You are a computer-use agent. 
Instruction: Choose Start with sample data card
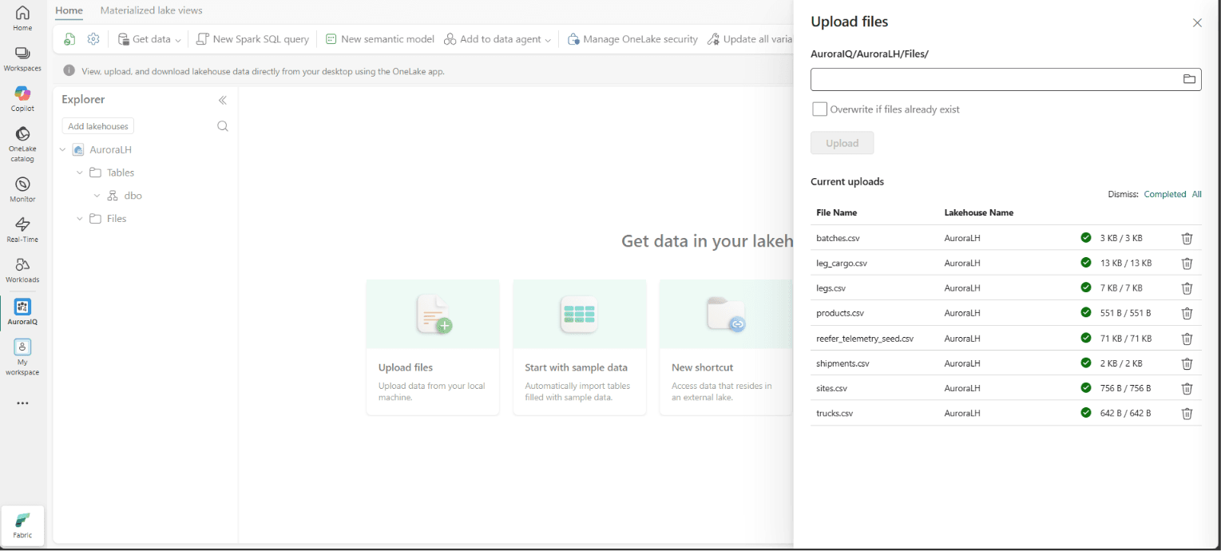point(579,347)
